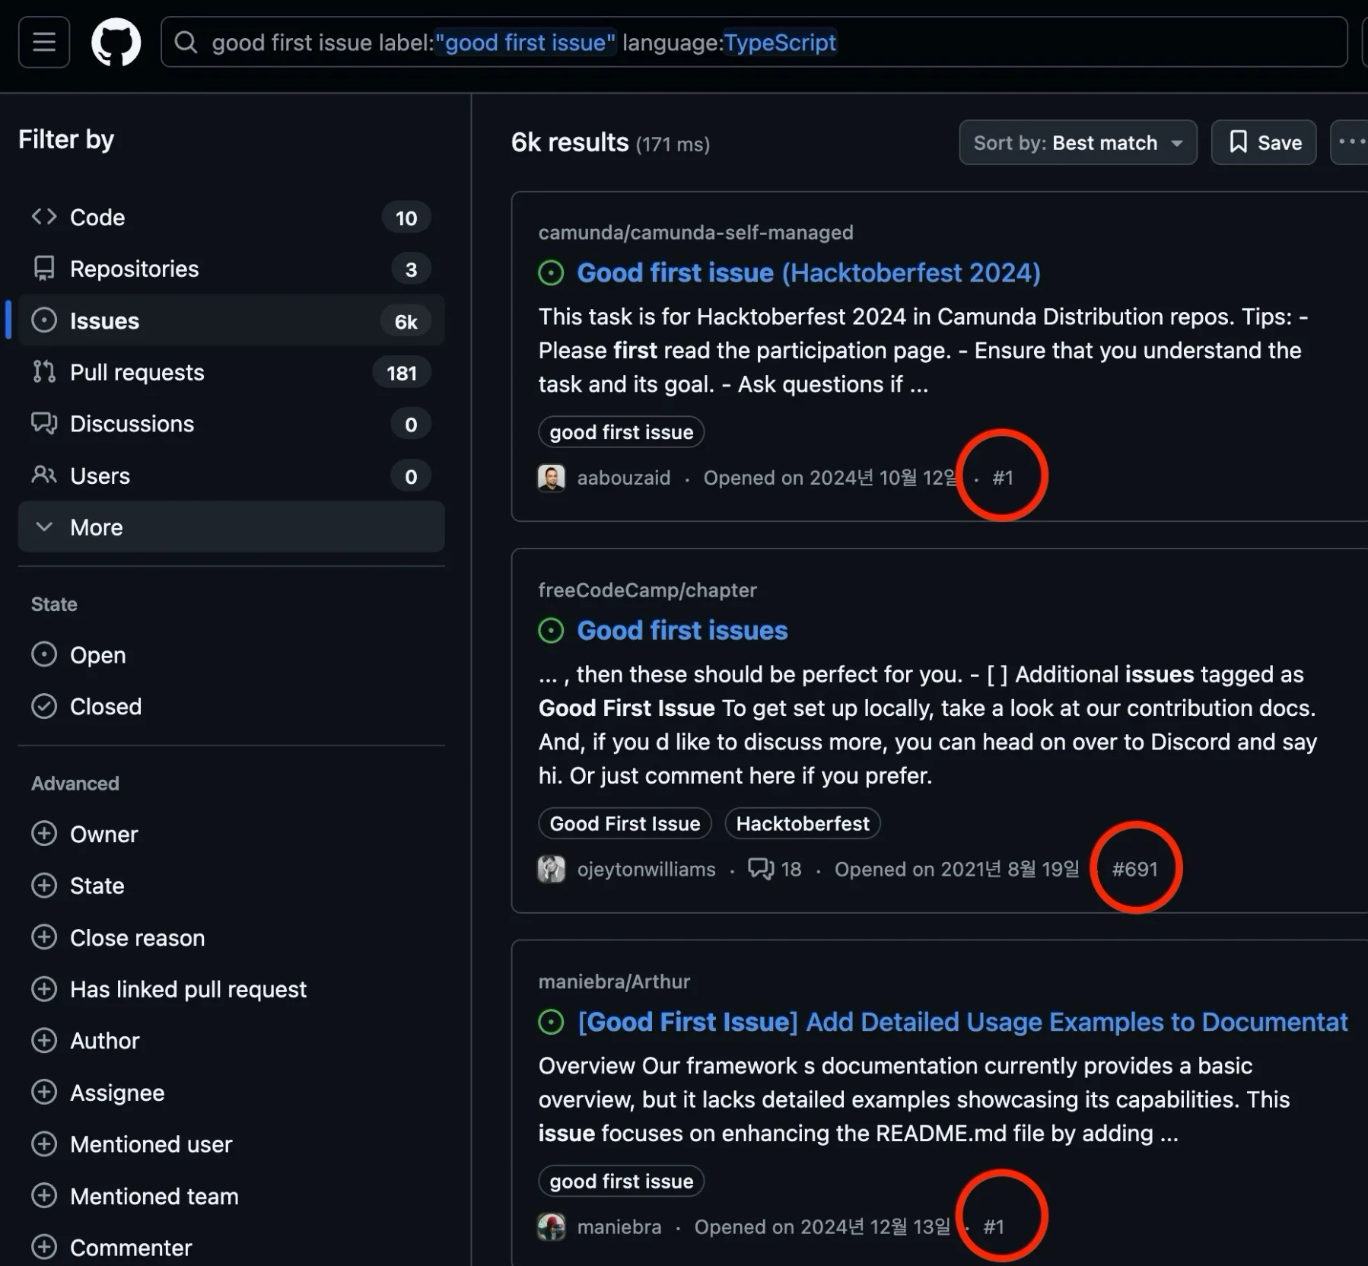Screen dimensions: 1368x1266
Task: Open ojeytonwilliams username link
Action: coord(646,869)
